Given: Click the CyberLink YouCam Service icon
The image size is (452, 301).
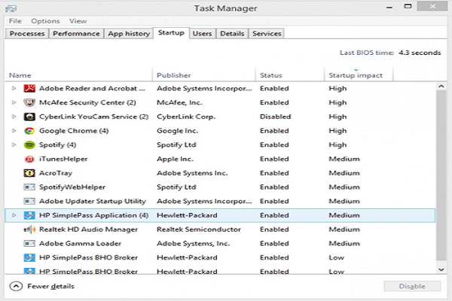Looking at the screenshot, I should [x=29, y=117].
